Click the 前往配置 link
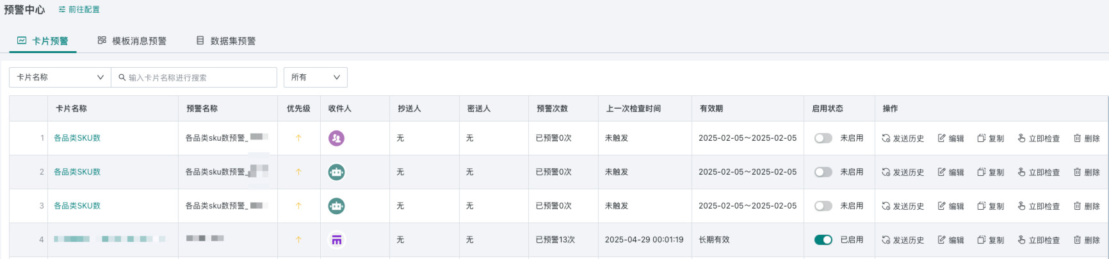The width and height of the screenshot is (1109, 259). [79, 10]
